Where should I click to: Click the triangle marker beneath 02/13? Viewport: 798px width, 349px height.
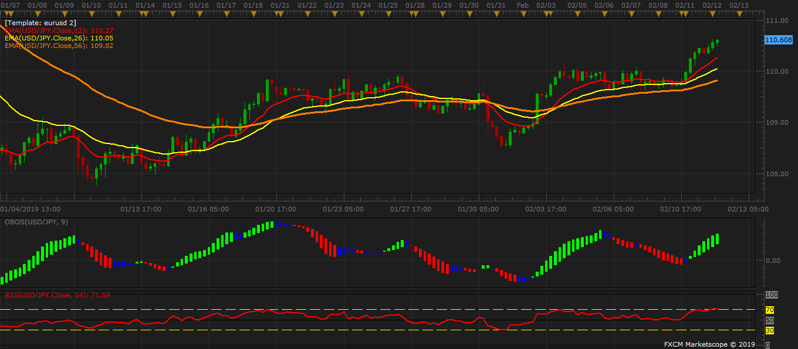[738, 14]
